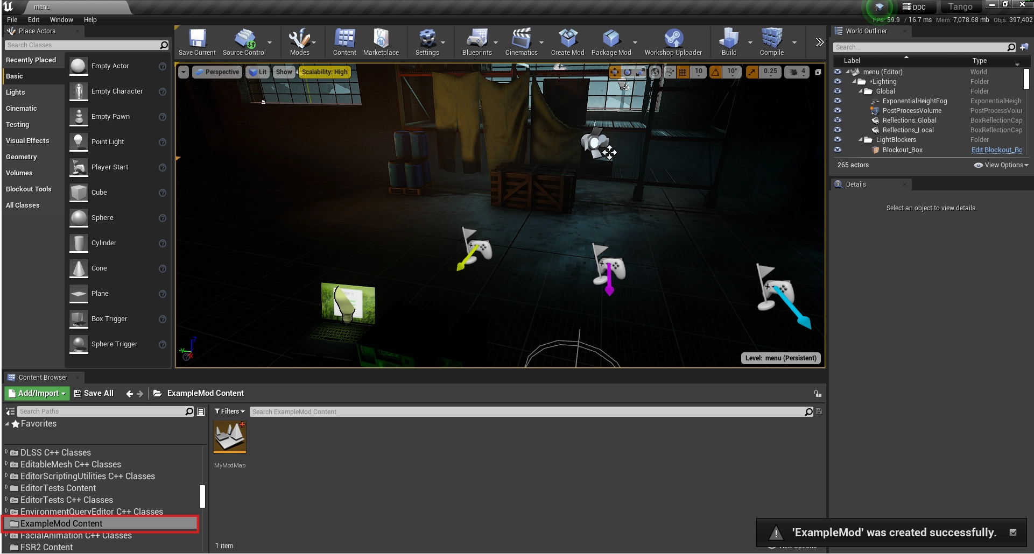1034x554 pixels.
Task: Click the Blueprints toolbar icon
Action: pyautogui.click(x=477, y=42)
